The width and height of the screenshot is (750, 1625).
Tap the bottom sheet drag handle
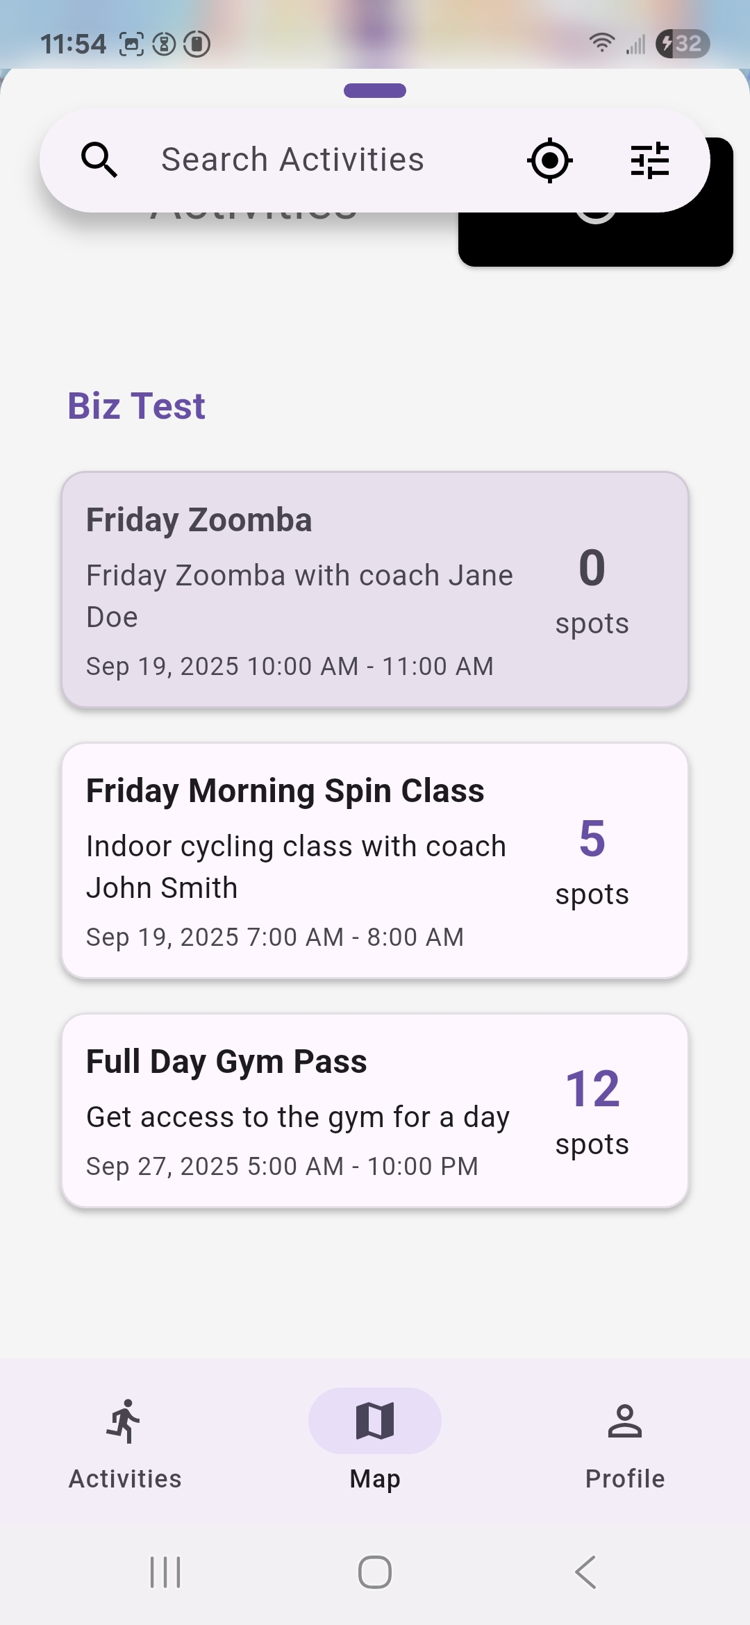(375, 90)
